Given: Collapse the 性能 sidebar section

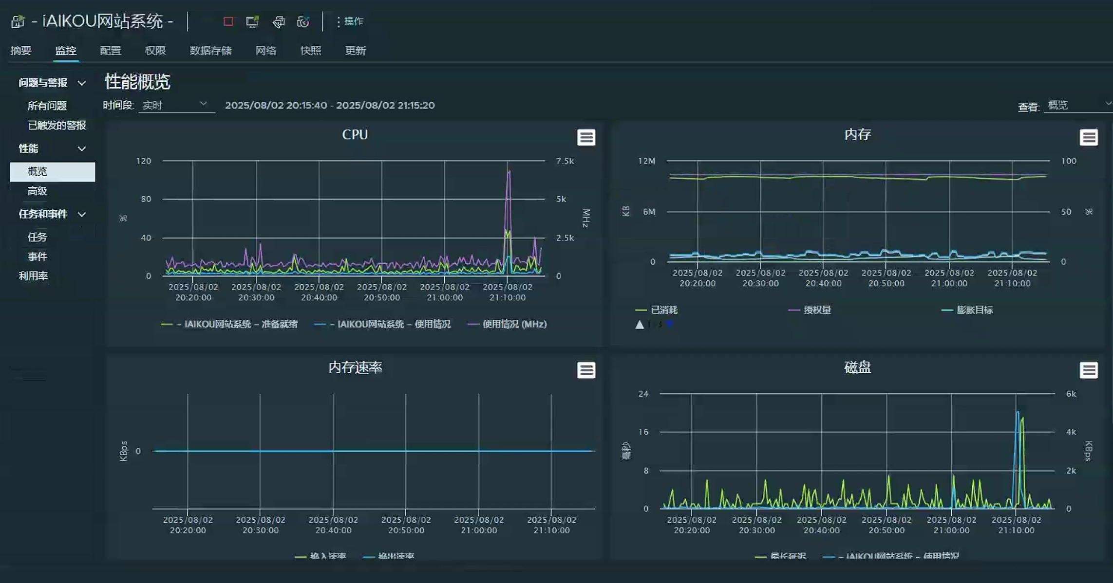Looking at the screenshot, I should [82, 149].
